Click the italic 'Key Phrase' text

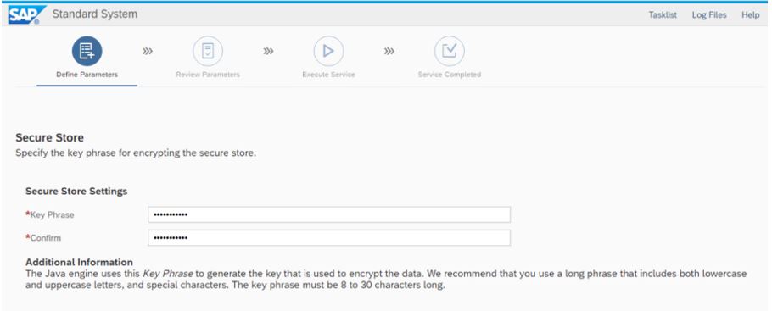pos(168,273)
